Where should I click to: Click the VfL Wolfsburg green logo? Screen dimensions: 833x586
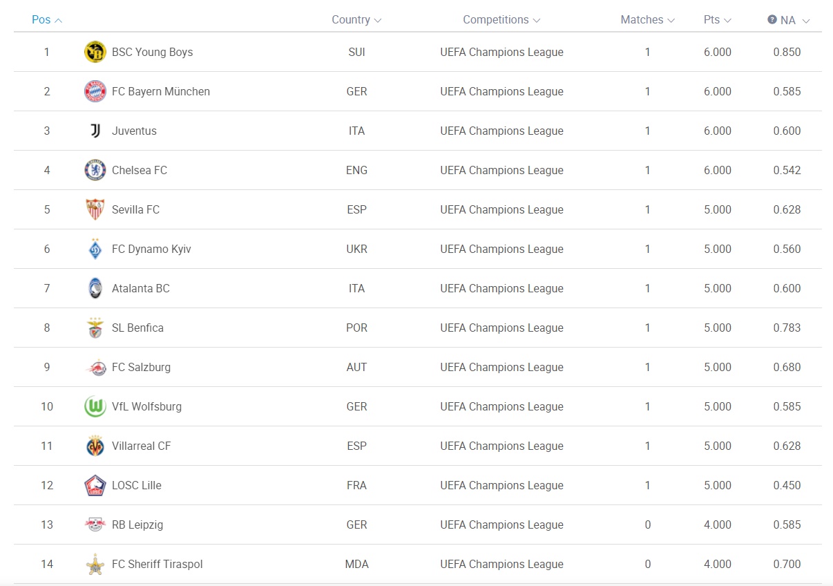pyautogui.click(x=95, y=406)
